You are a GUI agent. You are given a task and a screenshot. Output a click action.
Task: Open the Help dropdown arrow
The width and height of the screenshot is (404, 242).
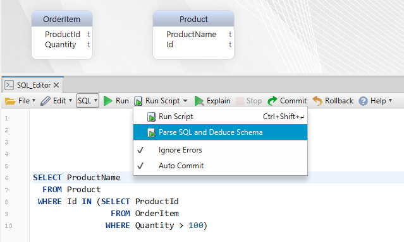(390, 100)
